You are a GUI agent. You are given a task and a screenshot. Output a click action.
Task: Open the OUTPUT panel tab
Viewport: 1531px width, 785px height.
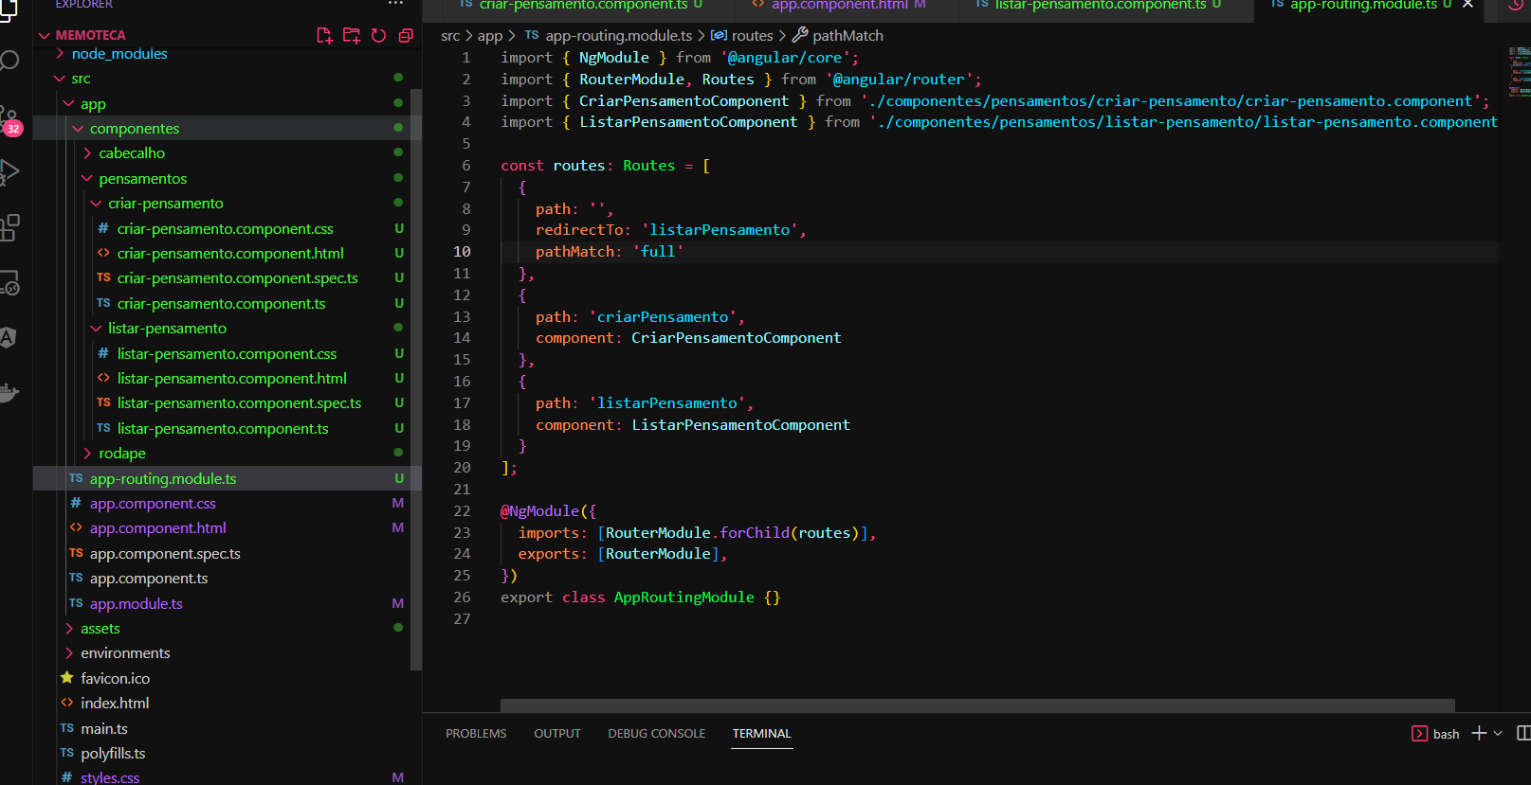(x=557, y=734)
